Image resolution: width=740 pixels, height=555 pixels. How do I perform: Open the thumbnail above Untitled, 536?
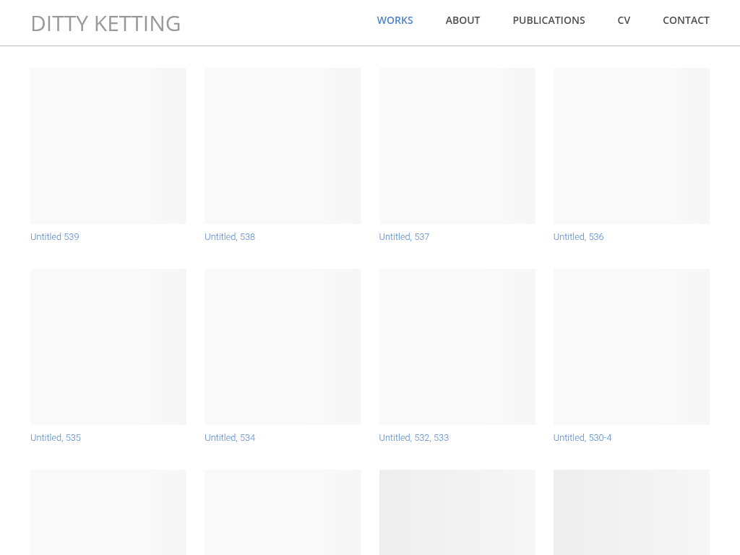tap(631, 146)
